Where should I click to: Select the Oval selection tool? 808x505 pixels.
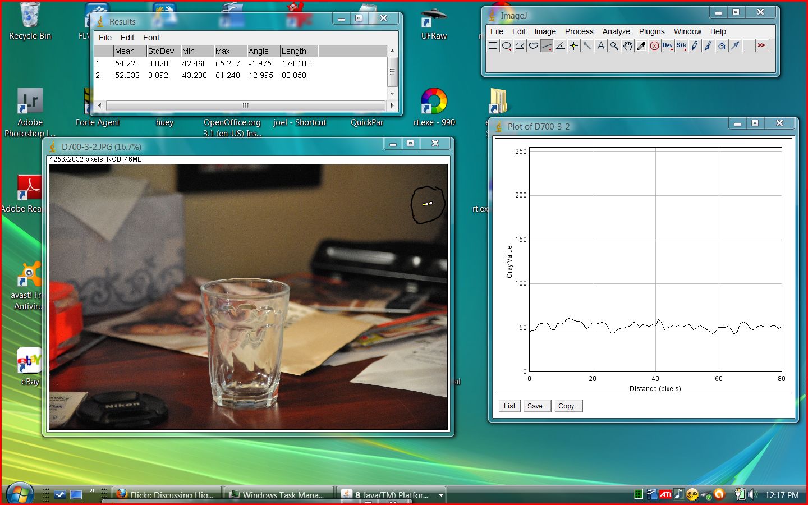[507, 46]
